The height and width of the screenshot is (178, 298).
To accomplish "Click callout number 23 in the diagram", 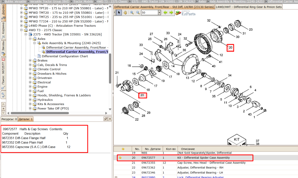I will [x=251, y=29].
